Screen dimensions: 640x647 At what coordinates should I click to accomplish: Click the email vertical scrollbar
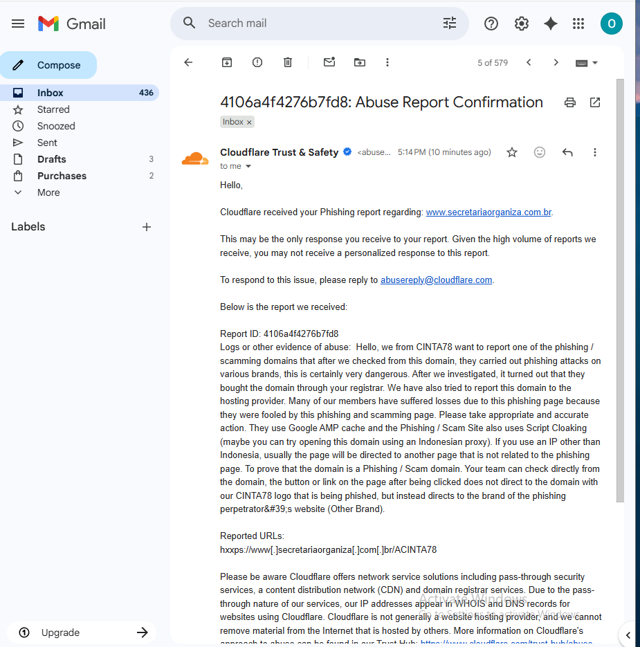click(x=620, y=290)
